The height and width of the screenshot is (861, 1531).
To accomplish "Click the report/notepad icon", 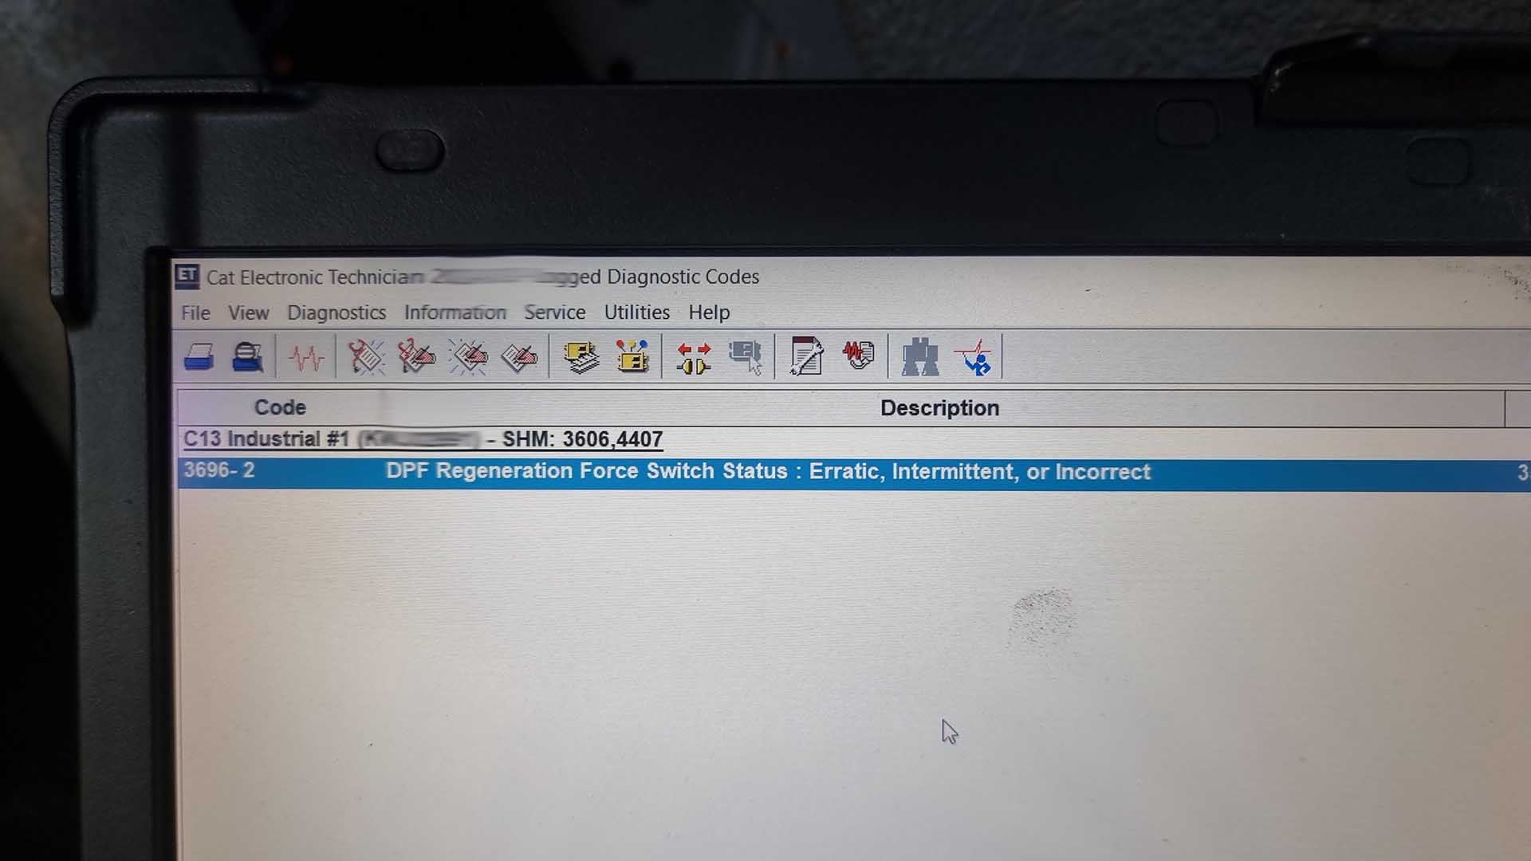I will click(x=805, y=357).
